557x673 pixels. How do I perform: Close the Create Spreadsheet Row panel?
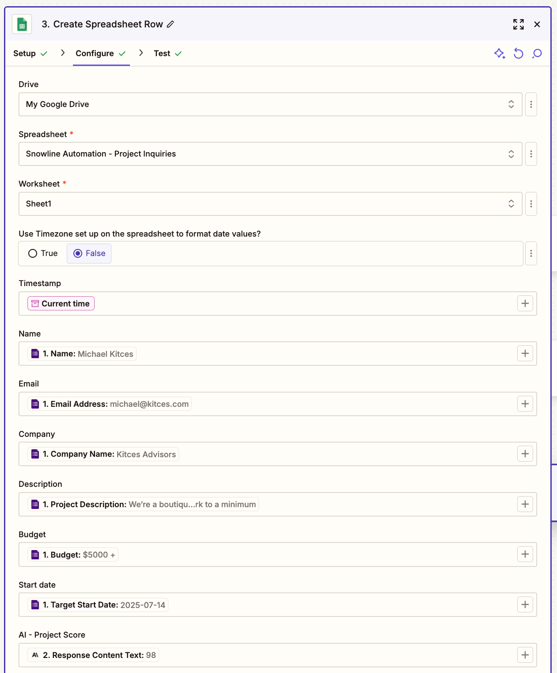pyautogui.click(x=537, y=24)
